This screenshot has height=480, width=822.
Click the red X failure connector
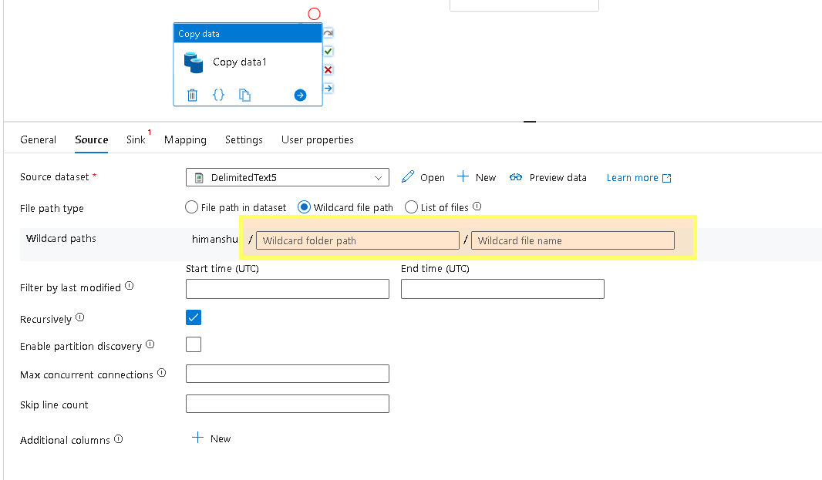[x=328, y=69]
